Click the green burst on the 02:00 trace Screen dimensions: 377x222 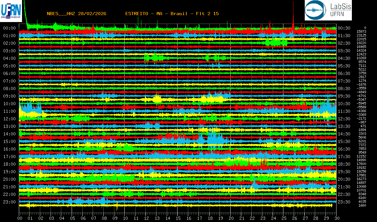click(276, 42)
